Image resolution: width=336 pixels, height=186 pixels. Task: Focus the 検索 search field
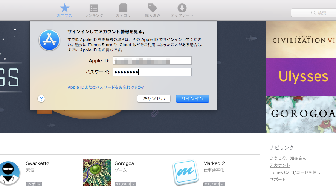click(x=313, y=13)
